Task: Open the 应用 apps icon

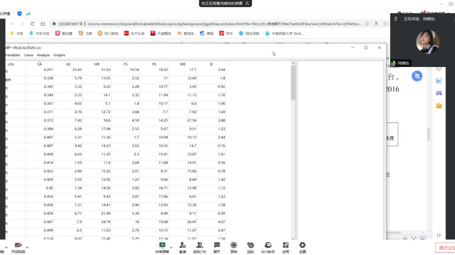Action: pyautogui.click(x=286, y=248)
